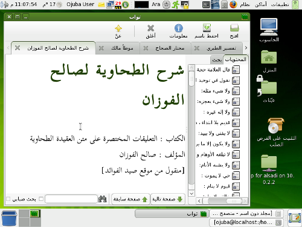Screen dimensions: 302x227
Task: Click Ojuba User in the top panel
Action: point(80,4)
